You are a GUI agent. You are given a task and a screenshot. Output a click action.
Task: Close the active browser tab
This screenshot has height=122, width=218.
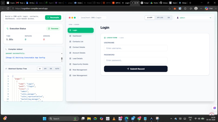click(137, 3)
